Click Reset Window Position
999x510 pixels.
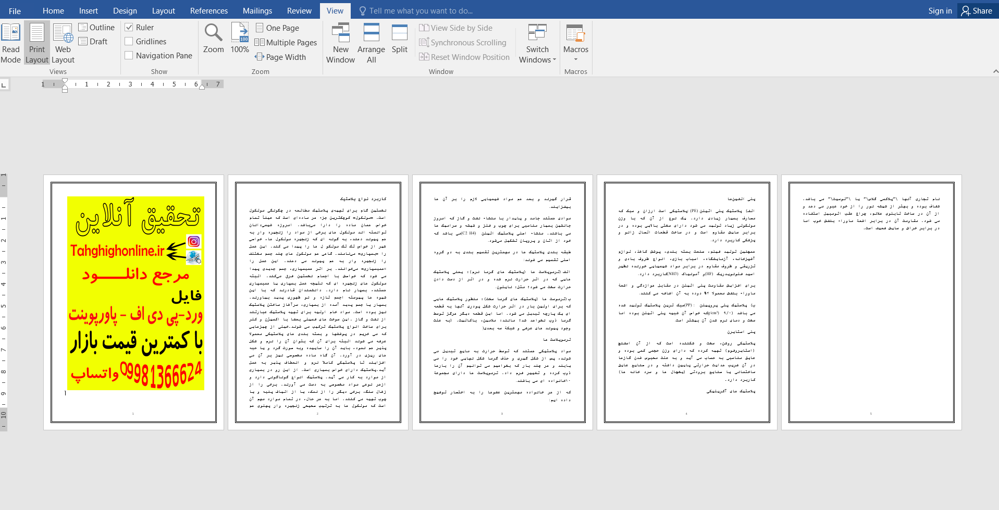coord(464,57)
